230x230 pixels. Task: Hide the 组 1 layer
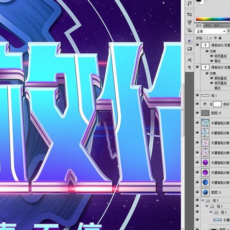[197, 95]
